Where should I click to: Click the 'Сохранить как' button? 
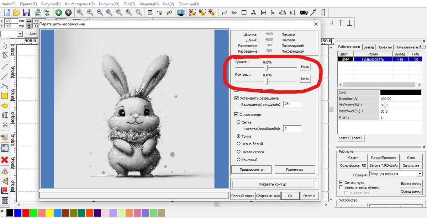[x=268, y=196]
